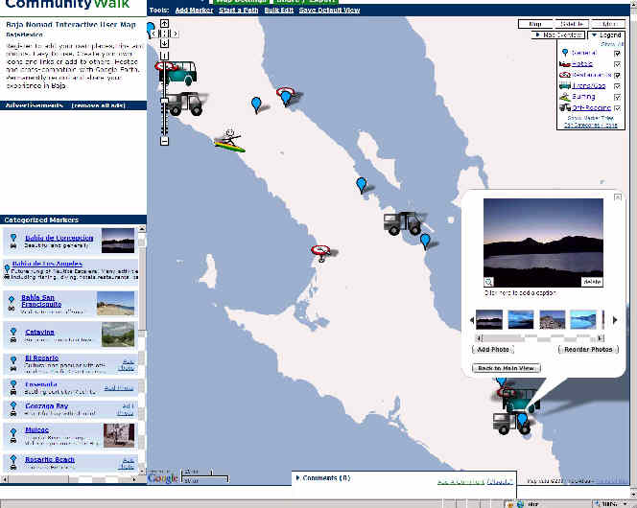This screenshot has width=637, height=508.
Task: Click the photo strip horizontal scrollbar
Action: coord(540,337)
